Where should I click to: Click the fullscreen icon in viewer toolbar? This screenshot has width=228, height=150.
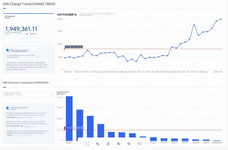(x=87, y=144)
